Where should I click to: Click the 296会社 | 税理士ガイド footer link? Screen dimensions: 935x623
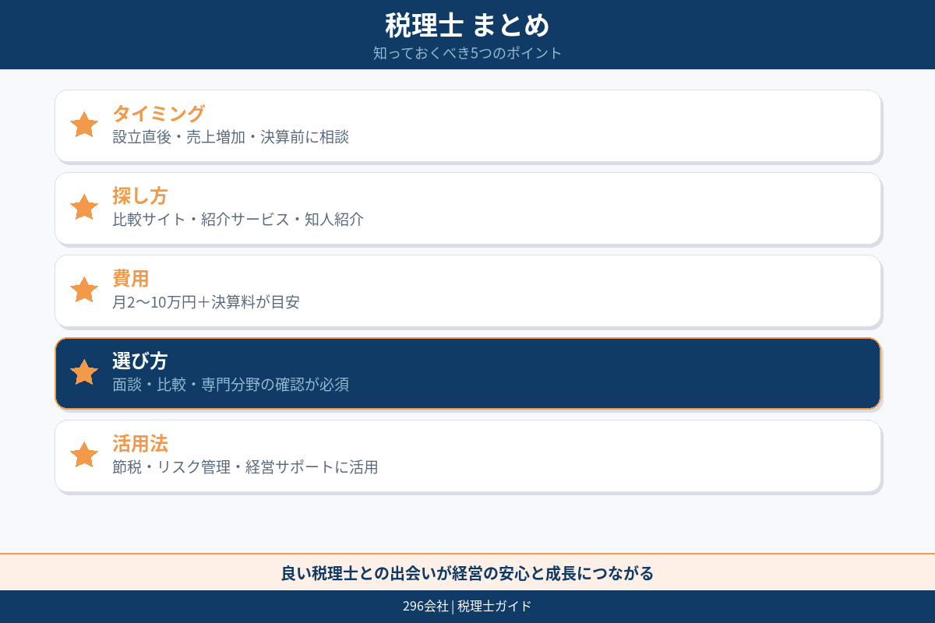pyautogui.click(x=467, y=604)
